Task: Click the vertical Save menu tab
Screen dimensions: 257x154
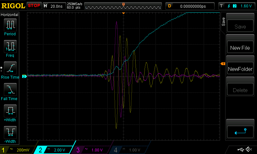Action: pyautogui.click(x=223, y=21)
